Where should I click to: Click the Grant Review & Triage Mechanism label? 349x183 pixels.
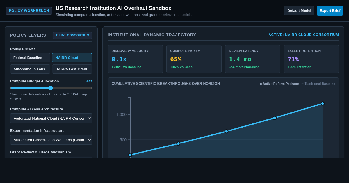click(40, 152)
